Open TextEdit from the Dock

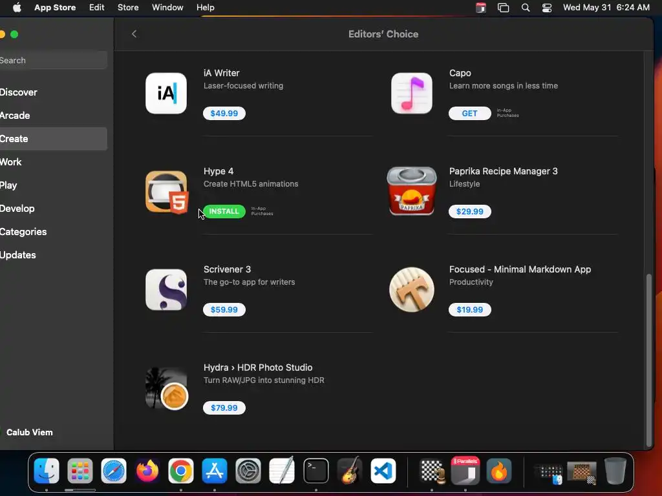coord(282,471)
